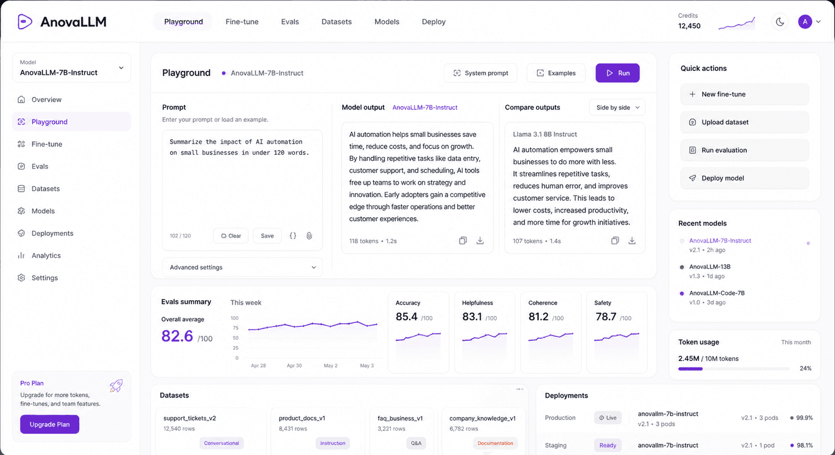Download the AnovaLLM model output

coord(480,241)
